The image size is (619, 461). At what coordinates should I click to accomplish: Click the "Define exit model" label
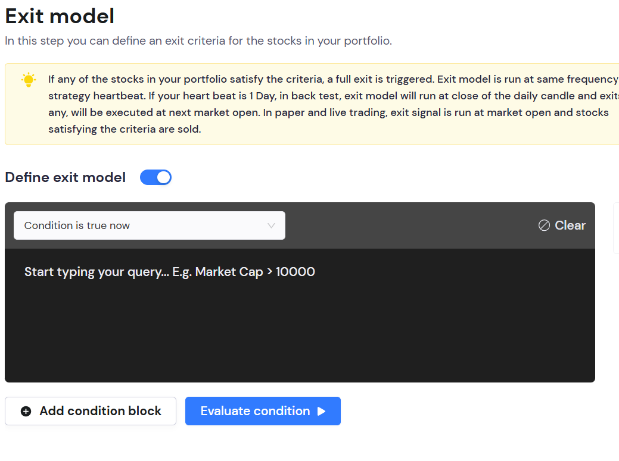(66, 177)
